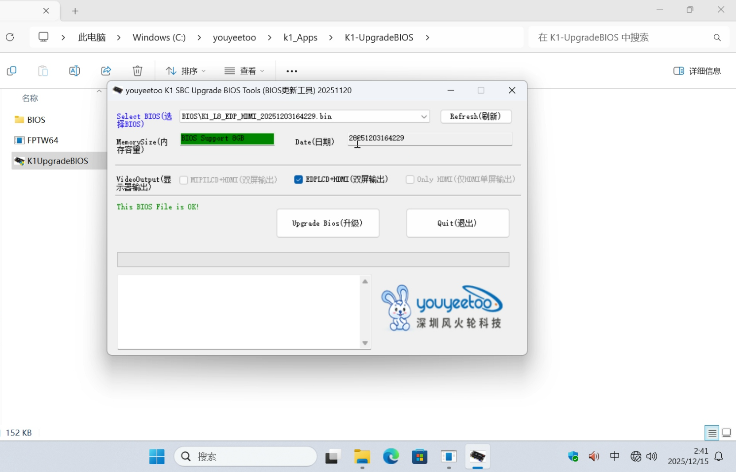Image resolution: width=736 pixels, height=472 pixels.
Task: Check the Only HDMI single output option
Action: click(x=410, y=180)
